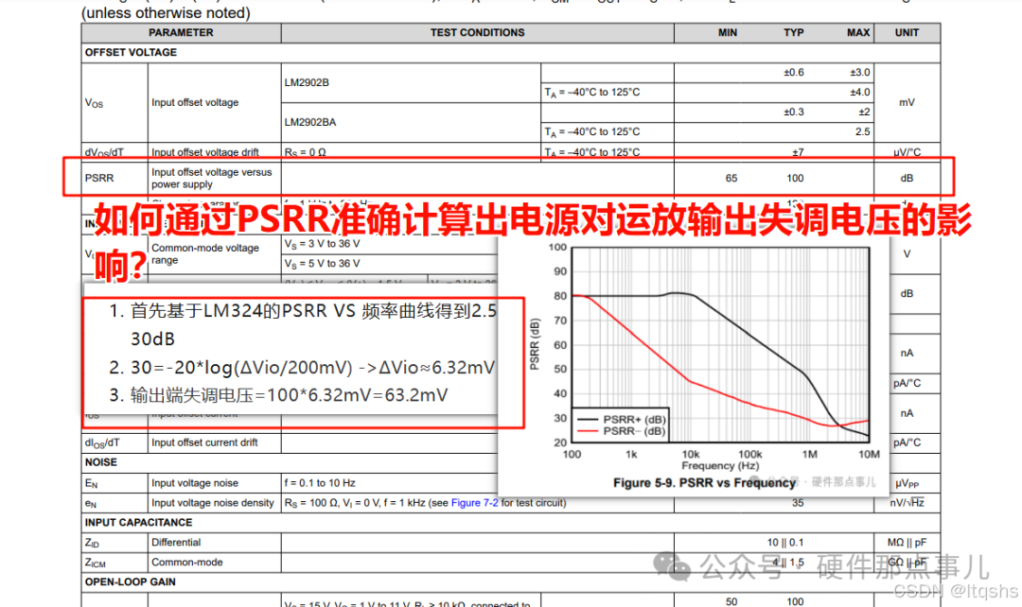Click the ±3.0 maximum value
The width and height of the screenshot is (1022, 607).
click(859, 72)
